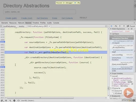Resume script from the Paused in debugger overlay
136x102 pixels.
click(x=75, y=3)
